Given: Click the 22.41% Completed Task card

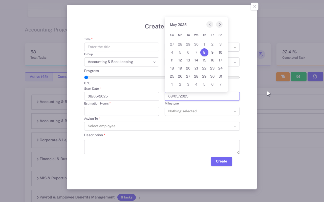Looking at the screenshot, I should [x=300, y=54].
